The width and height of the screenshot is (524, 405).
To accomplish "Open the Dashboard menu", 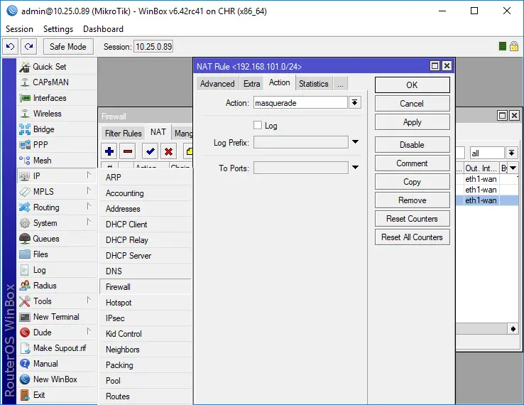I will pos(103,29).
